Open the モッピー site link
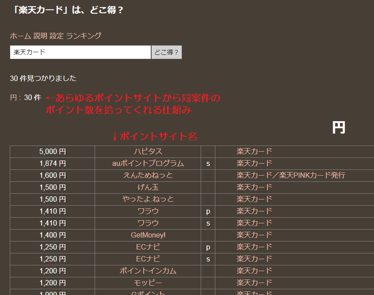The image size is (374, 295). (x=148, y=283)
